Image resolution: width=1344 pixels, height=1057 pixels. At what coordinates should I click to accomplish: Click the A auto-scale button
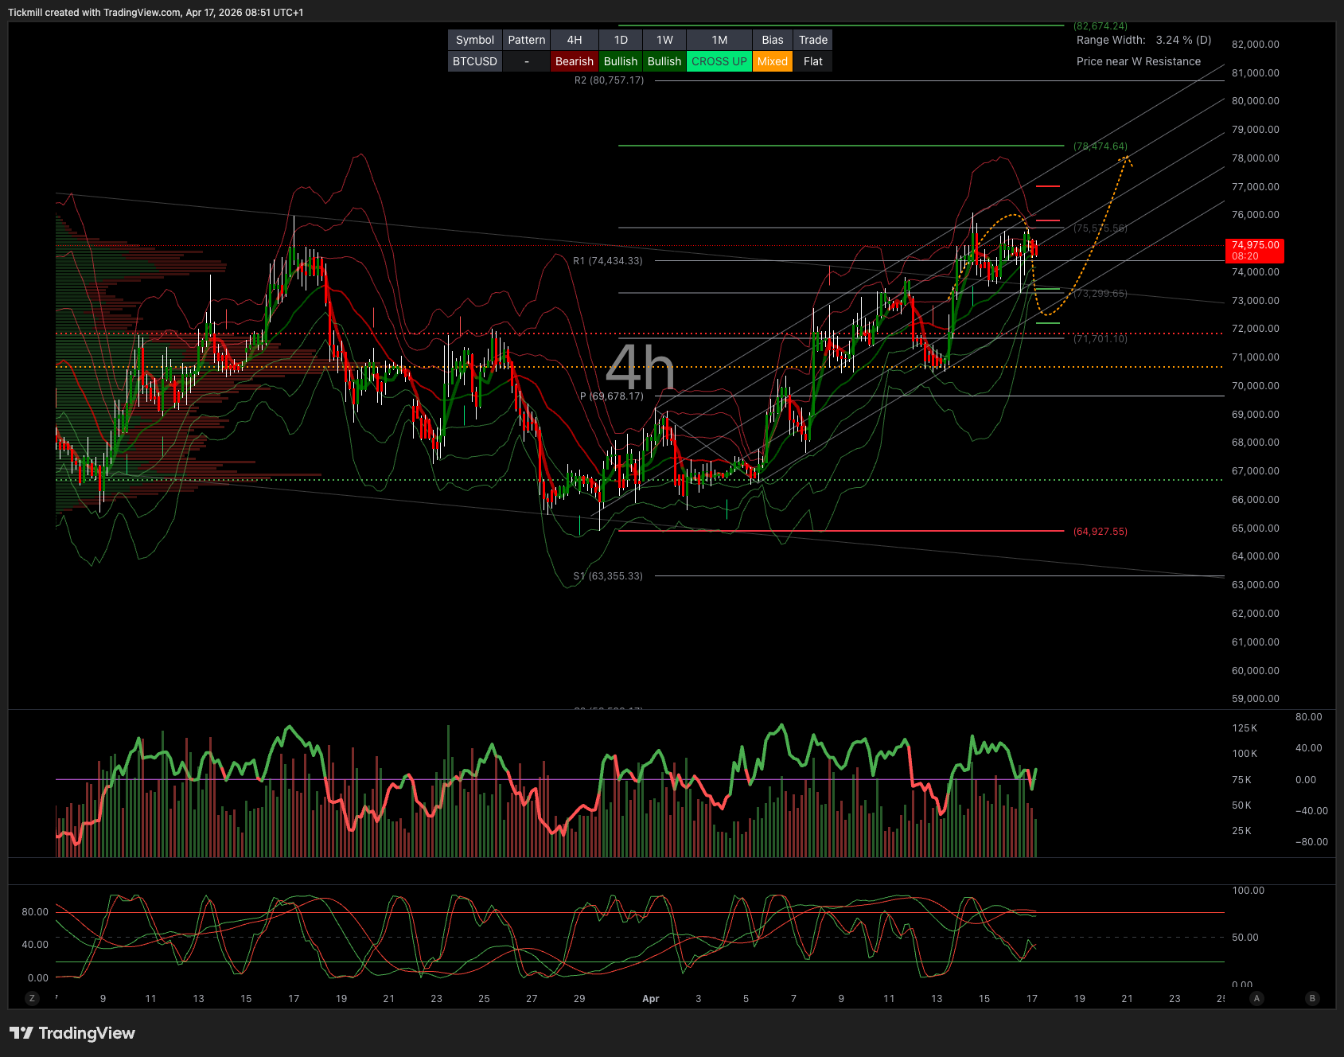point(1257,998)
